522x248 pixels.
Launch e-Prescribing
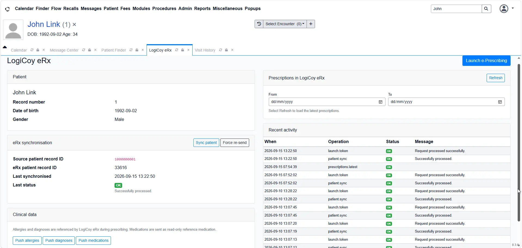pos(486,61)
